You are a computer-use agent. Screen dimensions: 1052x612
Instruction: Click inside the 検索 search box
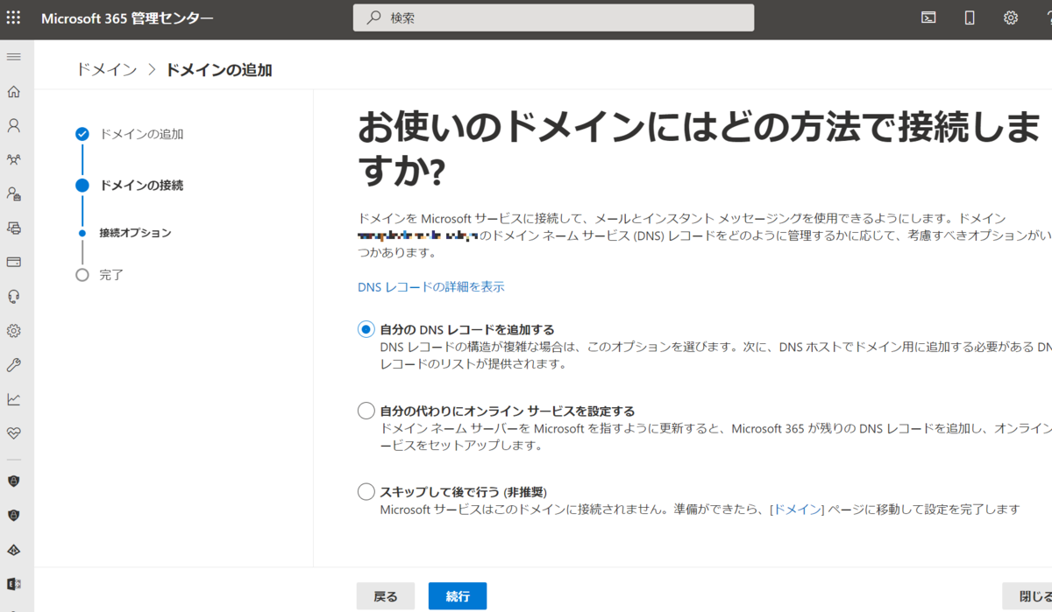click(x=553, y=18)
